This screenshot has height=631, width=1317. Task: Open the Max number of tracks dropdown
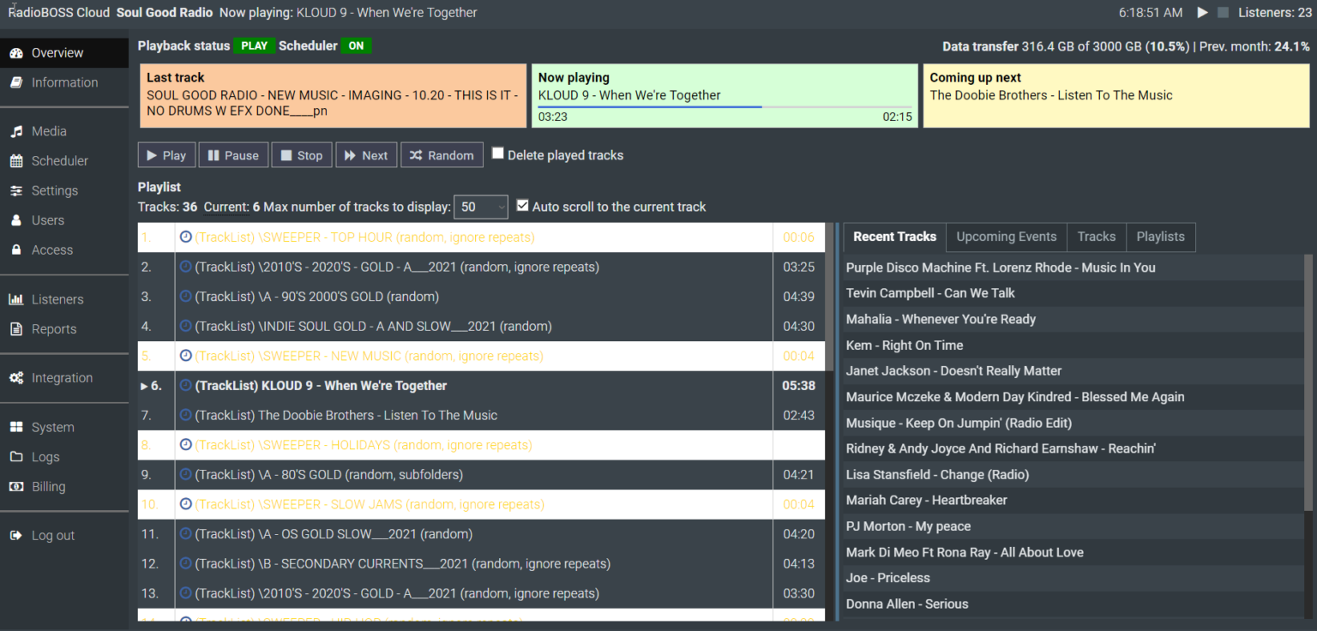480,207
